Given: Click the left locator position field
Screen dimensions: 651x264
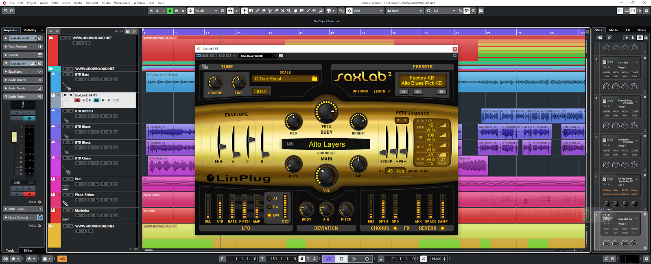Looking at the screenshot, I should click(x=242, y=259).
